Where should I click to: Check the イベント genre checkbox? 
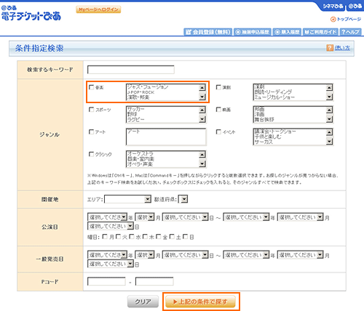[218, 132]
